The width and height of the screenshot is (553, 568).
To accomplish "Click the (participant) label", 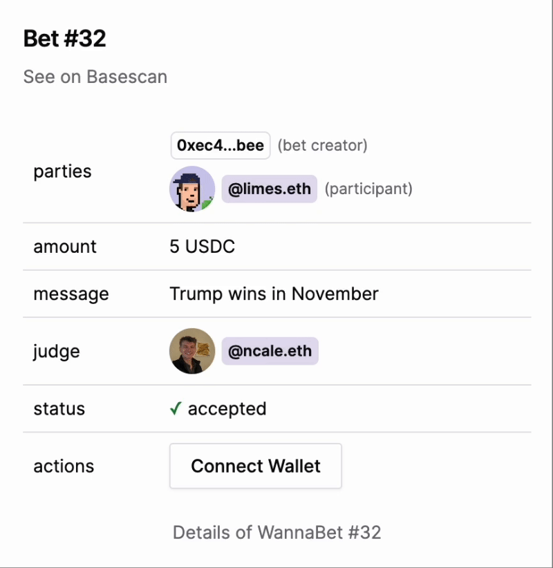I will [x=368, y=189].
